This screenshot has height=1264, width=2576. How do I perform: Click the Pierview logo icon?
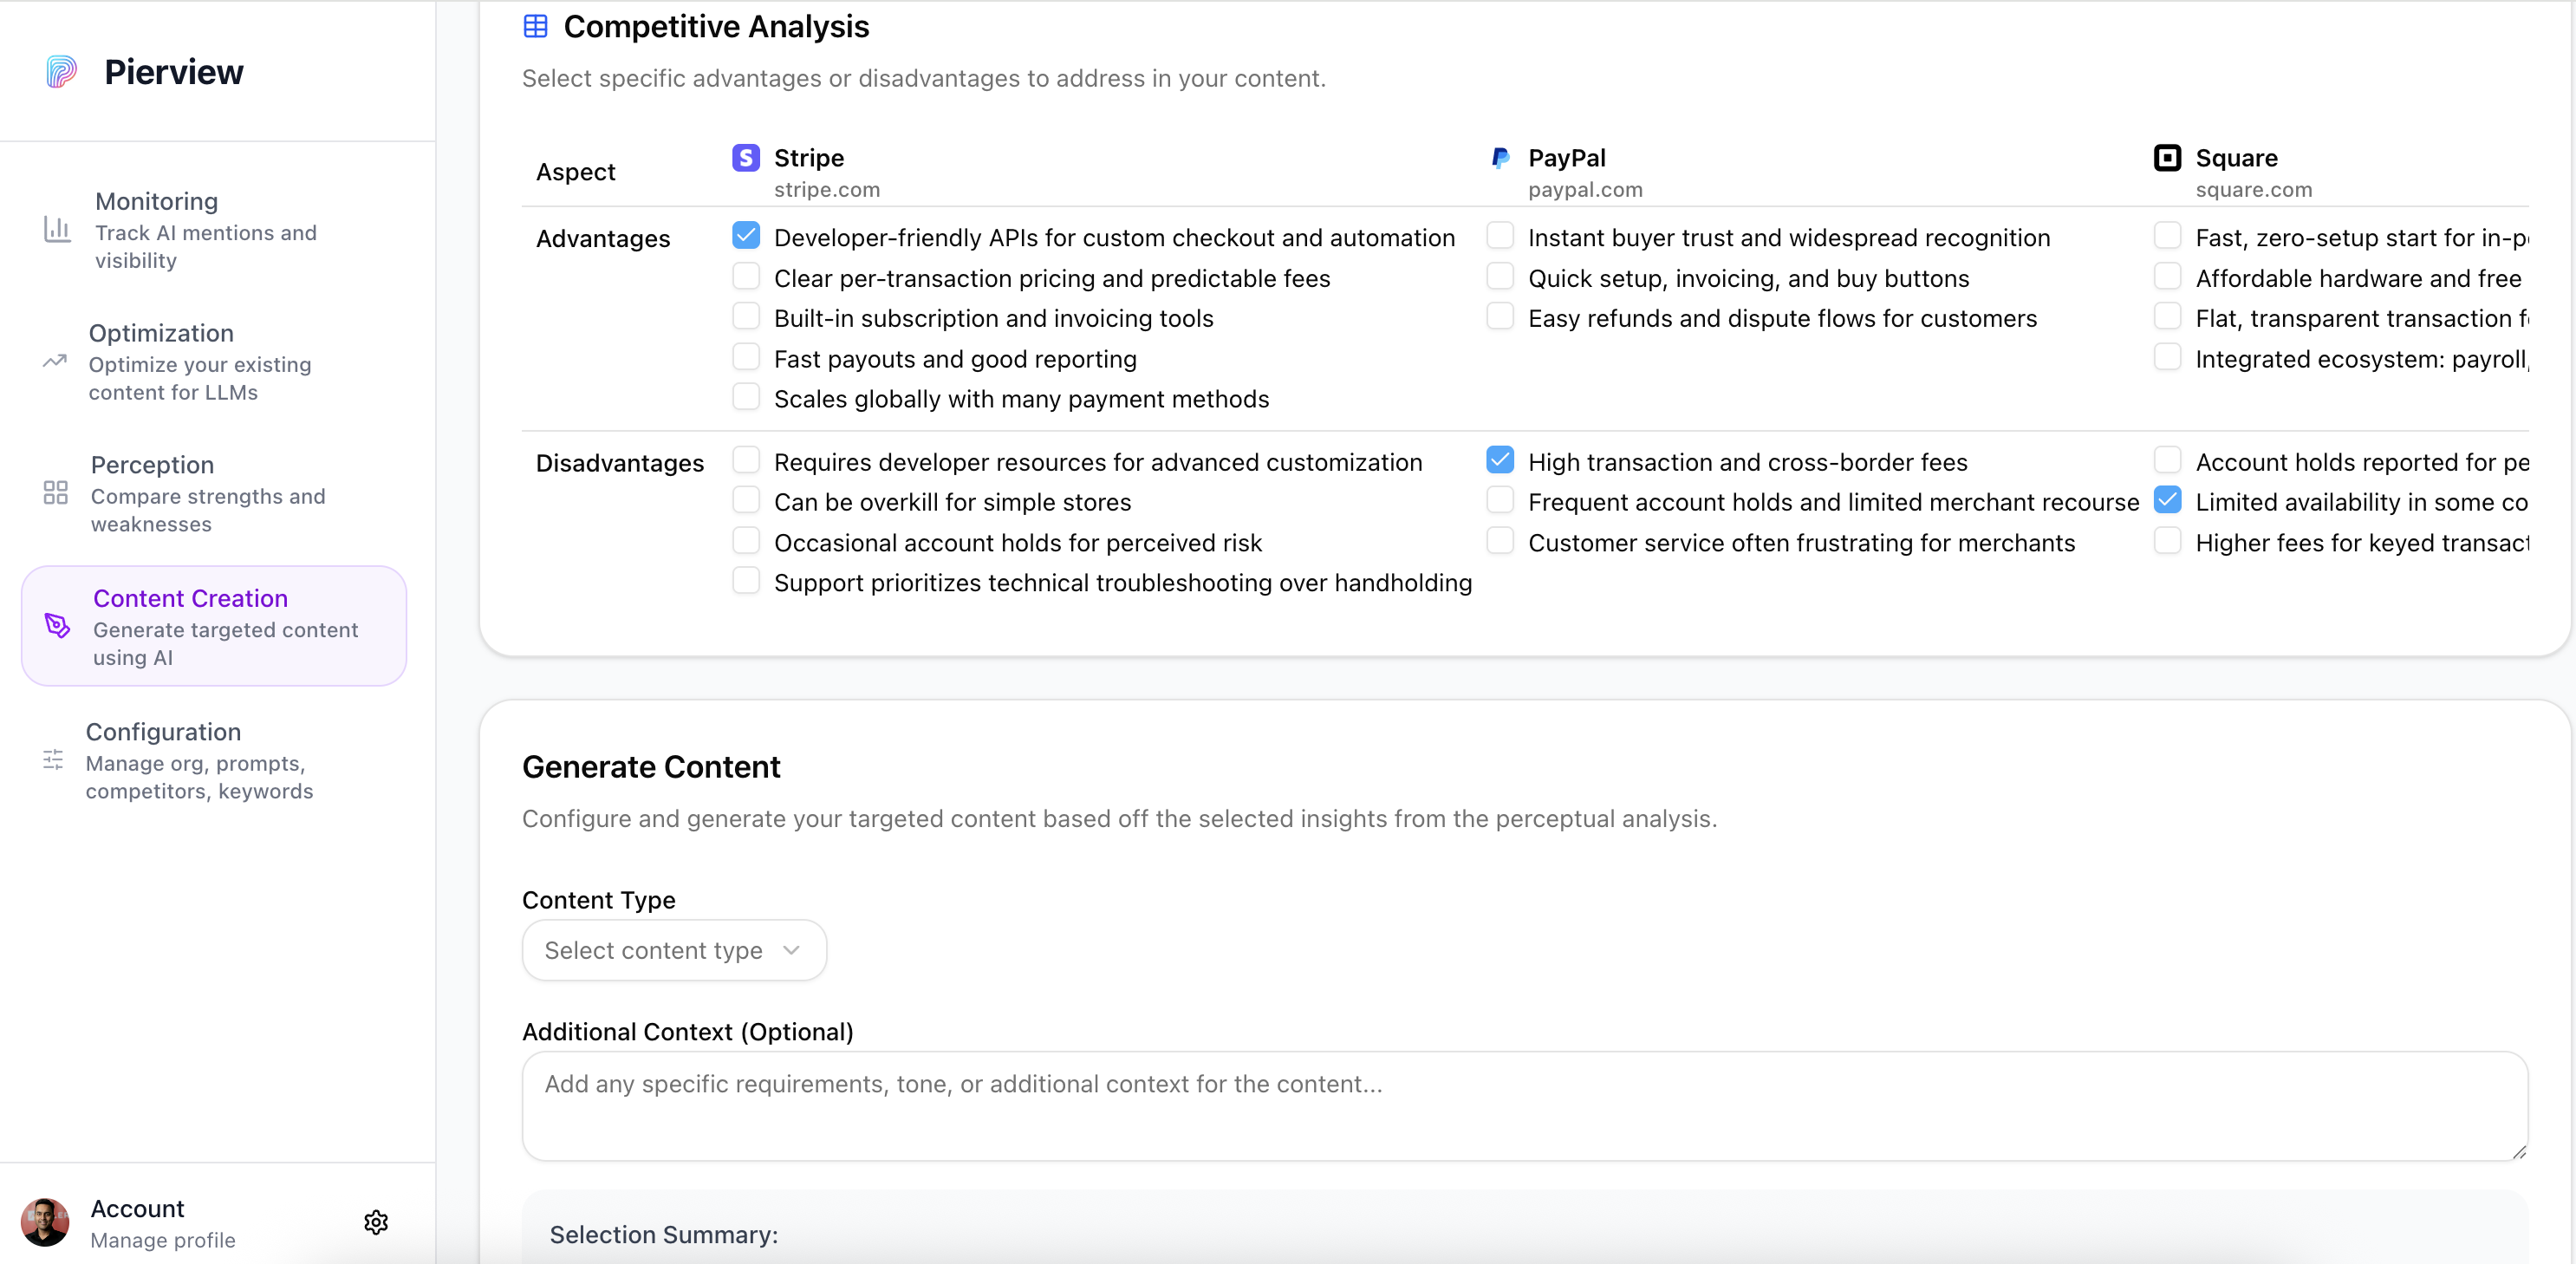[61, 72]
